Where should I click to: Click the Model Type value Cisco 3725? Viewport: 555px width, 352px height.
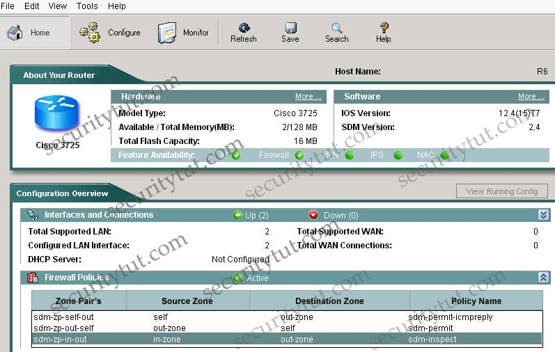pyautogui.click(x=295, y=113)
